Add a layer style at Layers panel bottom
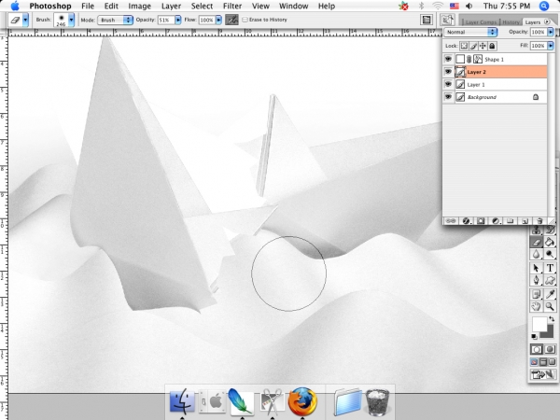 coord(466,221)
